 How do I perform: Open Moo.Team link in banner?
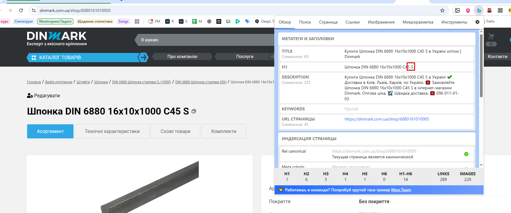401,190
